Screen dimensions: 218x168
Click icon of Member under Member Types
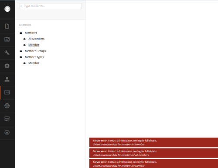pyautogui.click(x=24, y=63)
